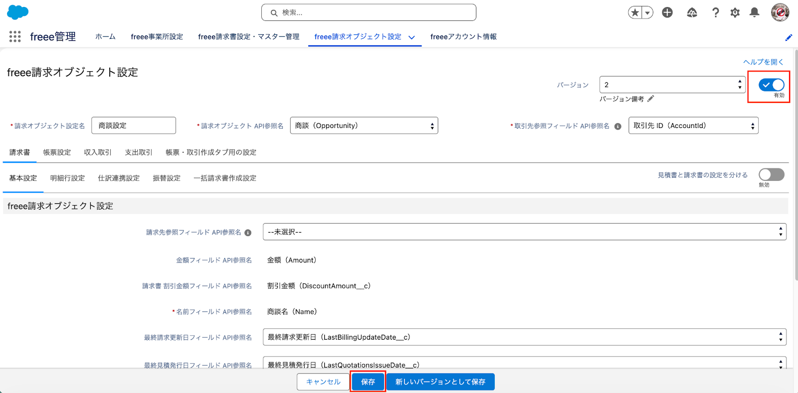Switch to the 支出取引 tab

[139, 152]
